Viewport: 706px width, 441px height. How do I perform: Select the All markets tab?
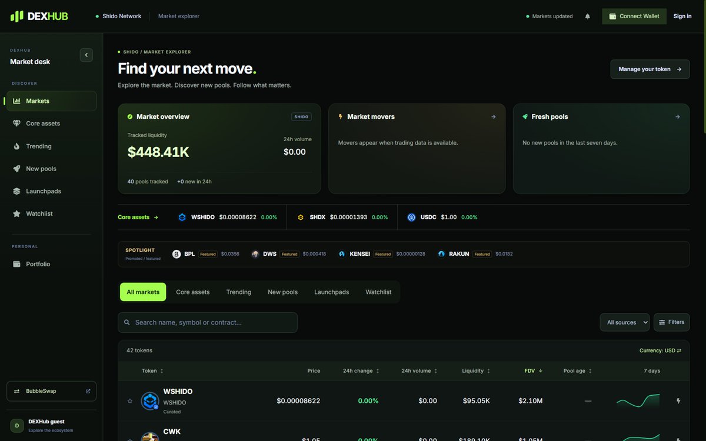pyautogui.click(x=143, y=292)
